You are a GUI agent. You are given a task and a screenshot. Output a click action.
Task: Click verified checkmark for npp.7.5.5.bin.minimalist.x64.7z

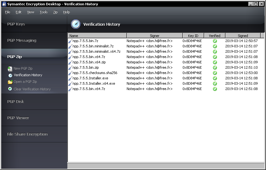click(215, 51)
